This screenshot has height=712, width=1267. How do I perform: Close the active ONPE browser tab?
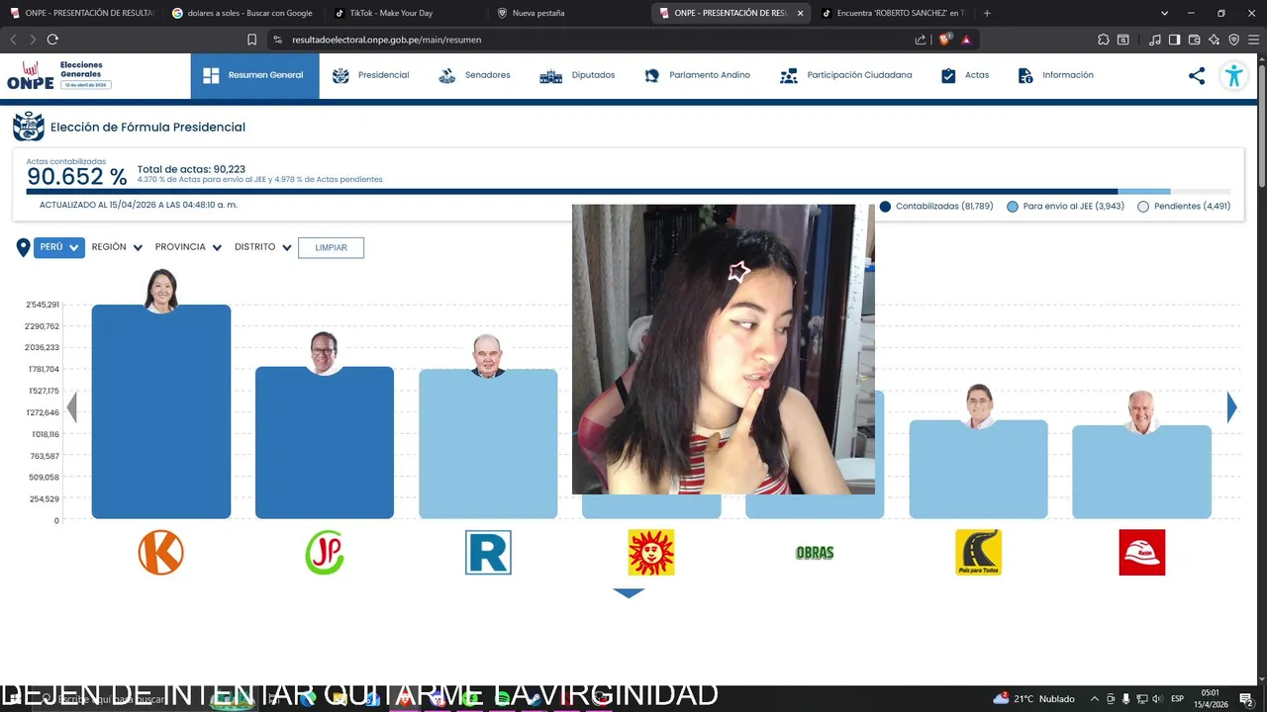coord(800,13)
